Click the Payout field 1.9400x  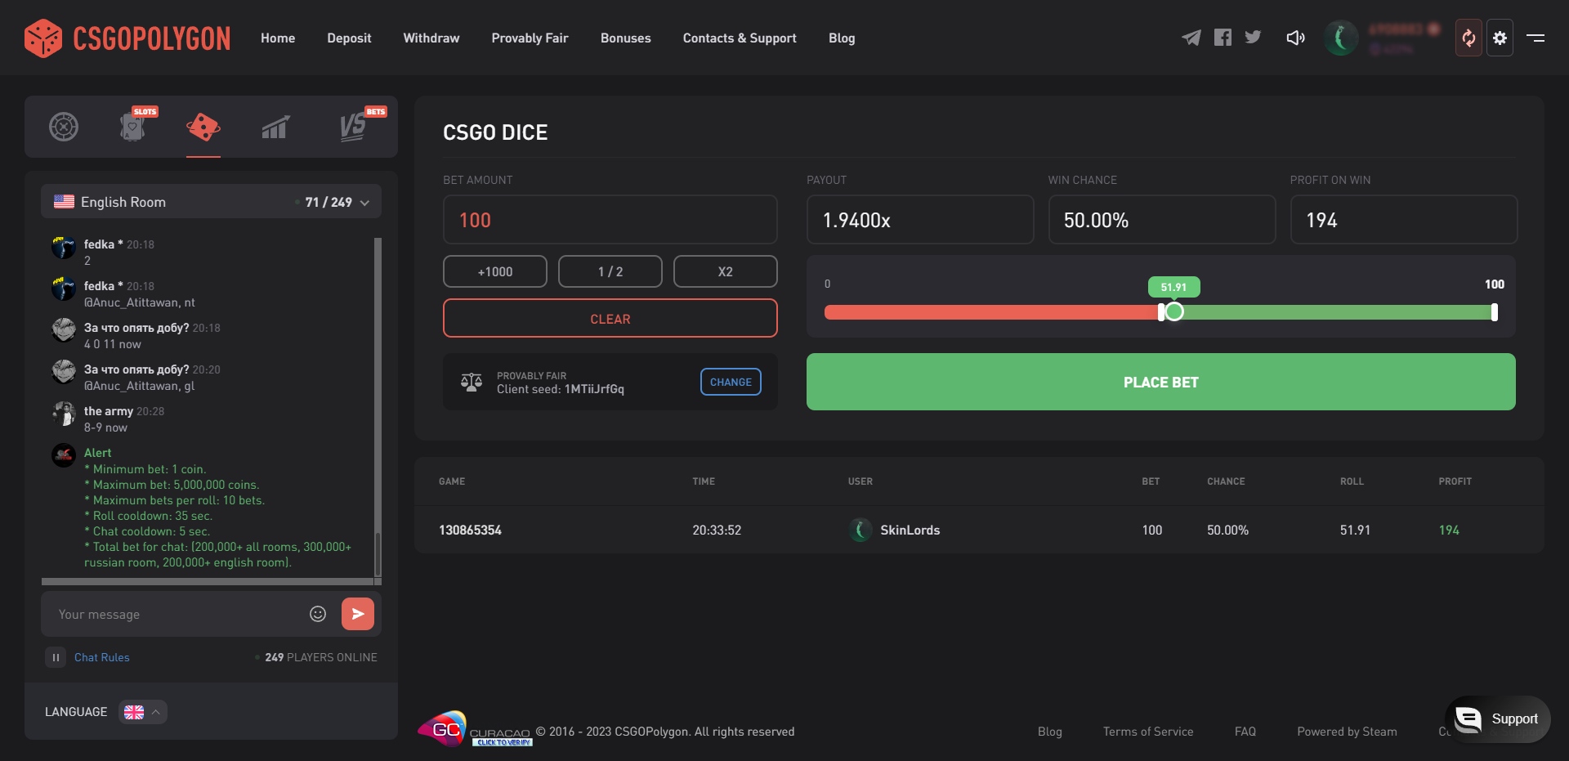click(x=920, y=219)
